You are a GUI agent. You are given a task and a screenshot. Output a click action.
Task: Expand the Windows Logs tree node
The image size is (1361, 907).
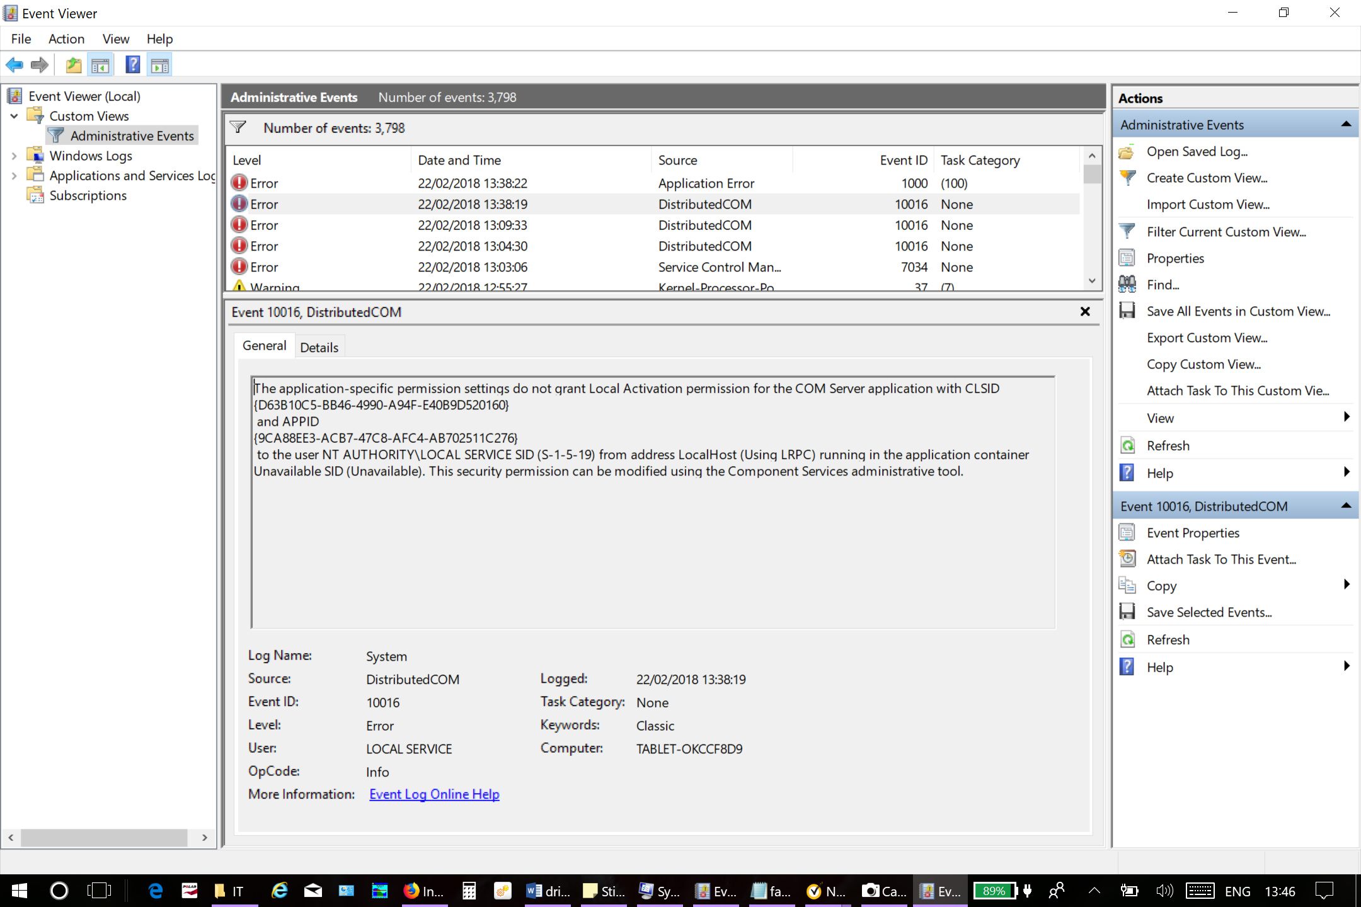14,156
